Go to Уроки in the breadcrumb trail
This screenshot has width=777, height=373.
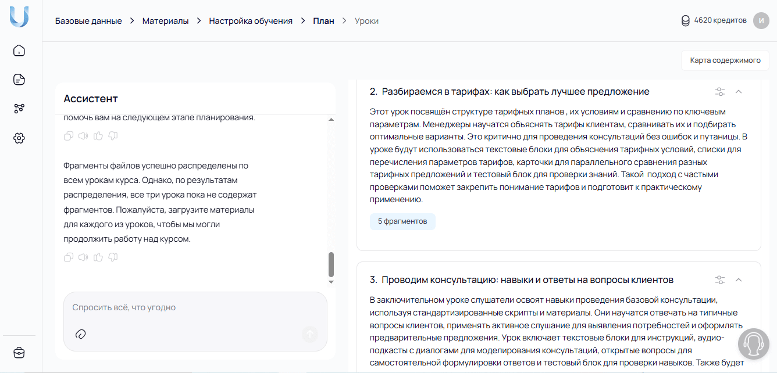point(365,20)
